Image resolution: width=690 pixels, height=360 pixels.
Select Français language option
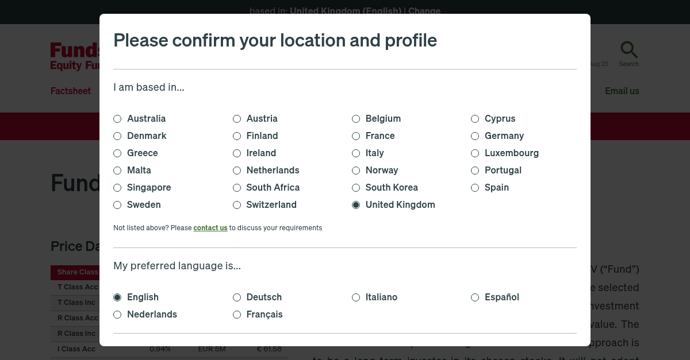pos(237,315)
